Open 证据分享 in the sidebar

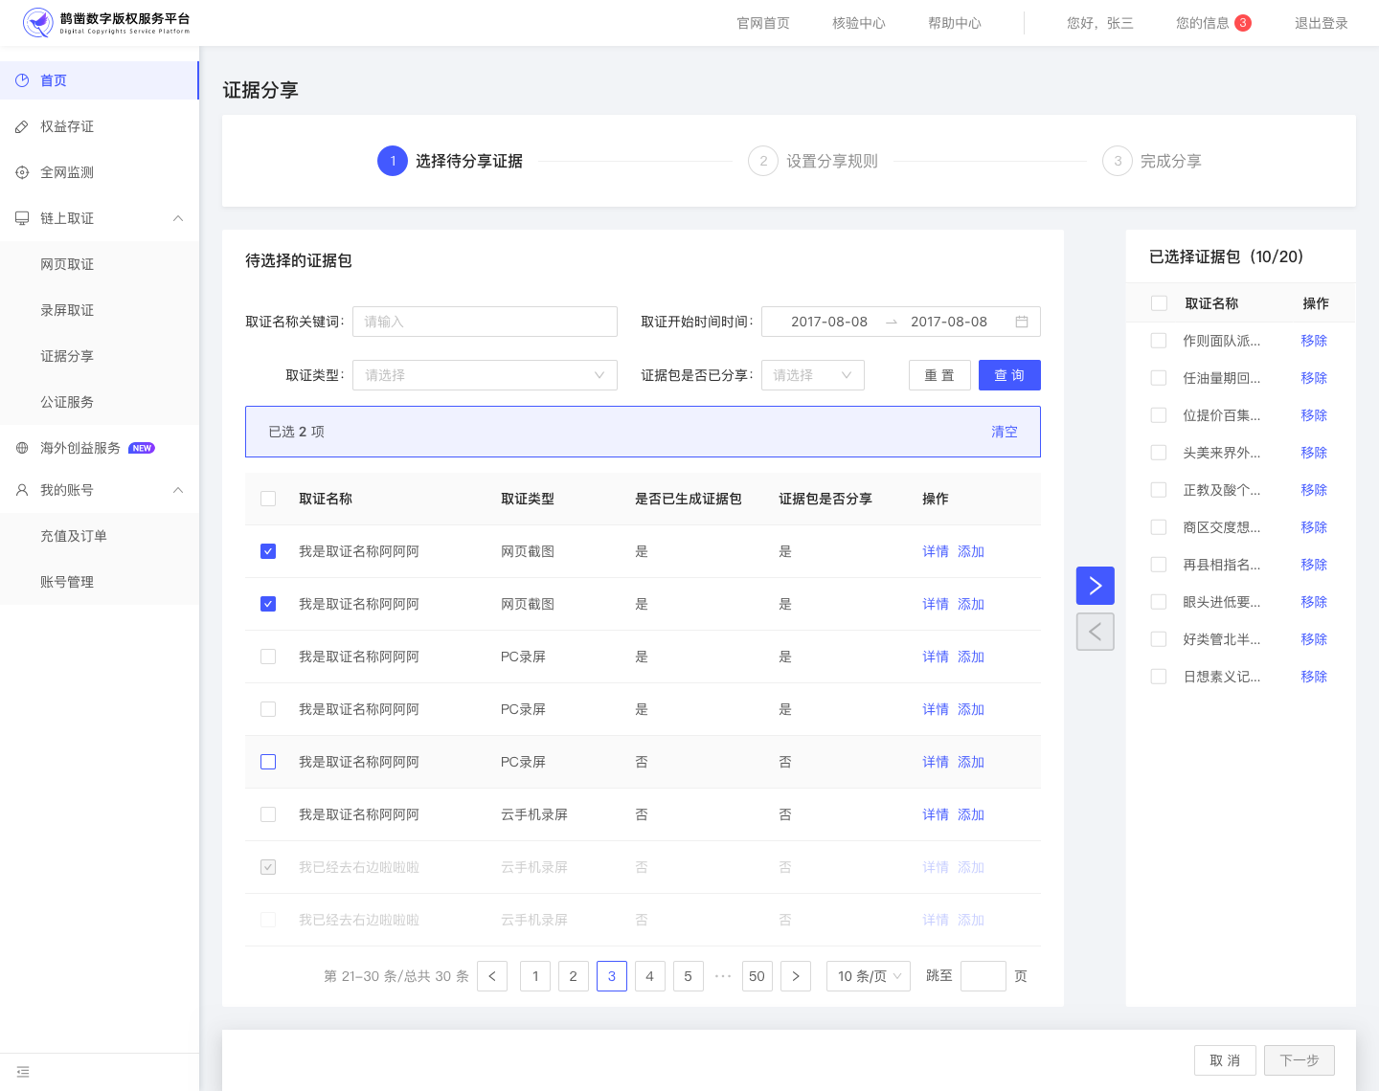pos(67,356)
